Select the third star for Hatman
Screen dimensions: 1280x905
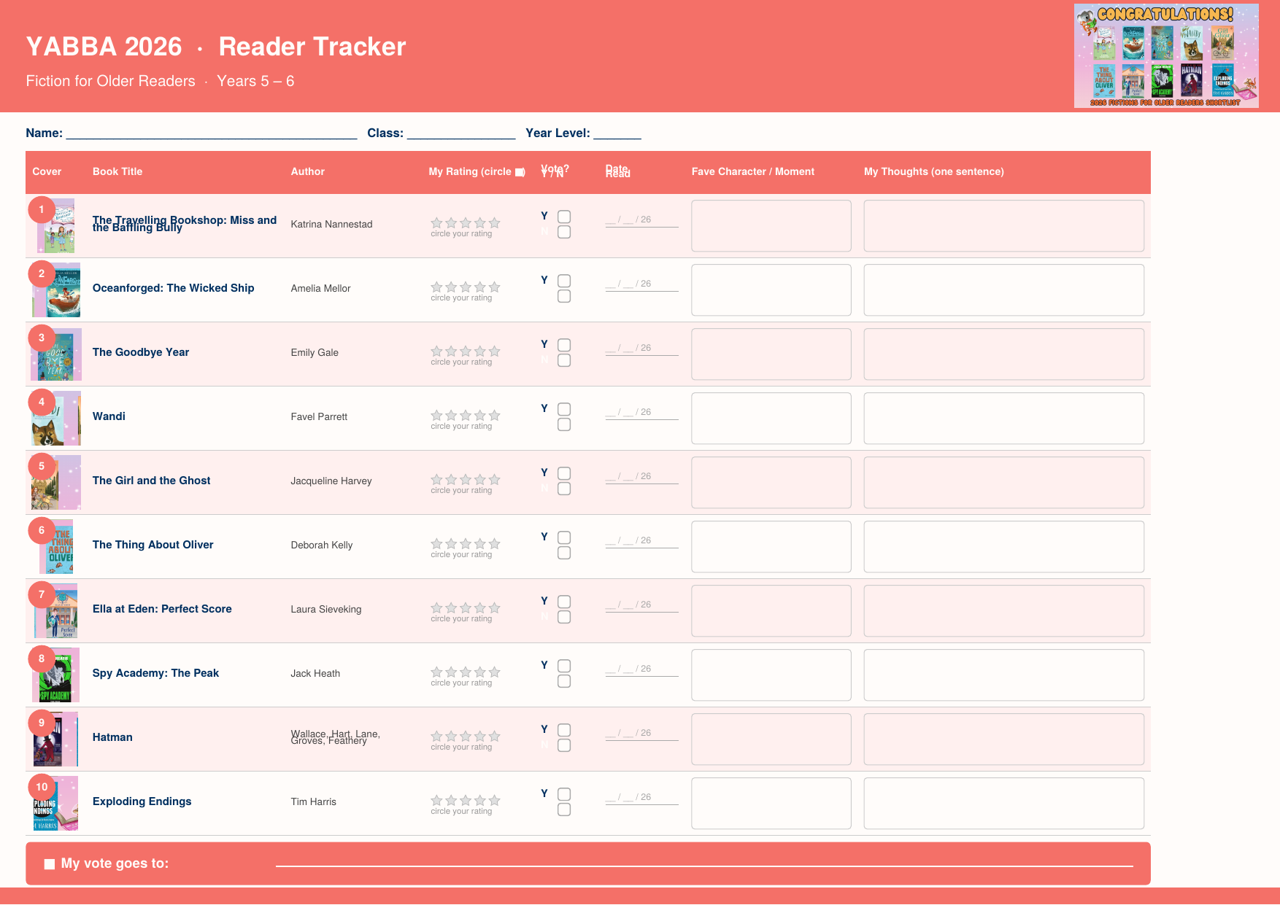pos(466,737)
